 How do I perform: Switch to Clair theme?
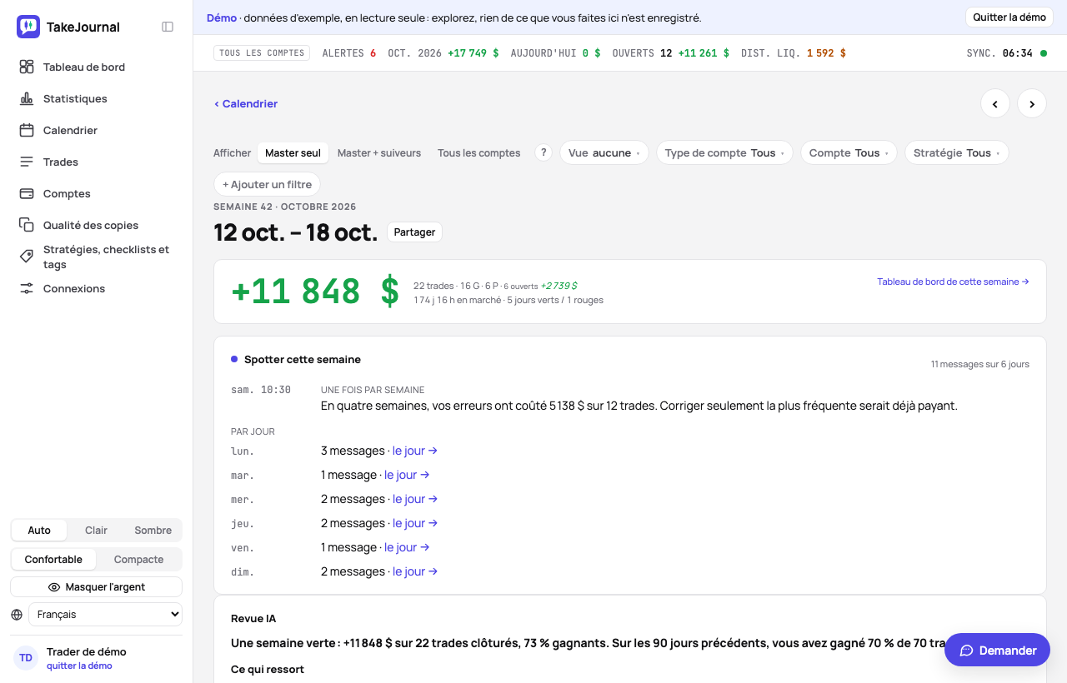click(96, 531)
